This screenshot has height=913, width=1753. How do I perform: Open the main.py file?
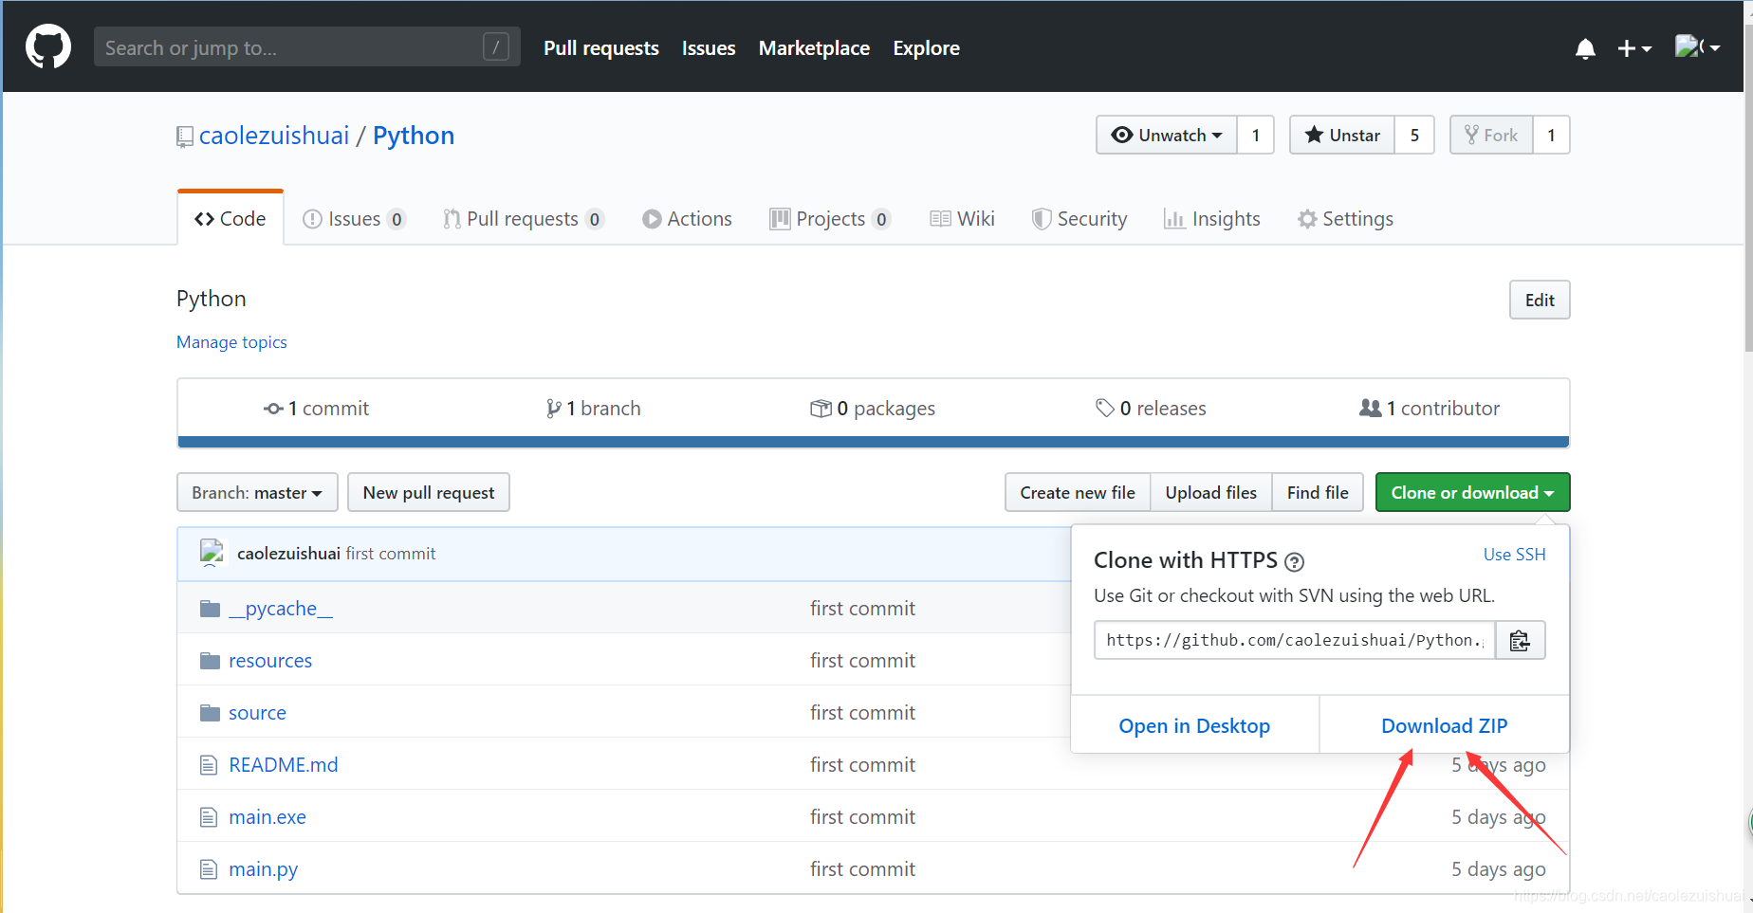(x=263, y=869)
